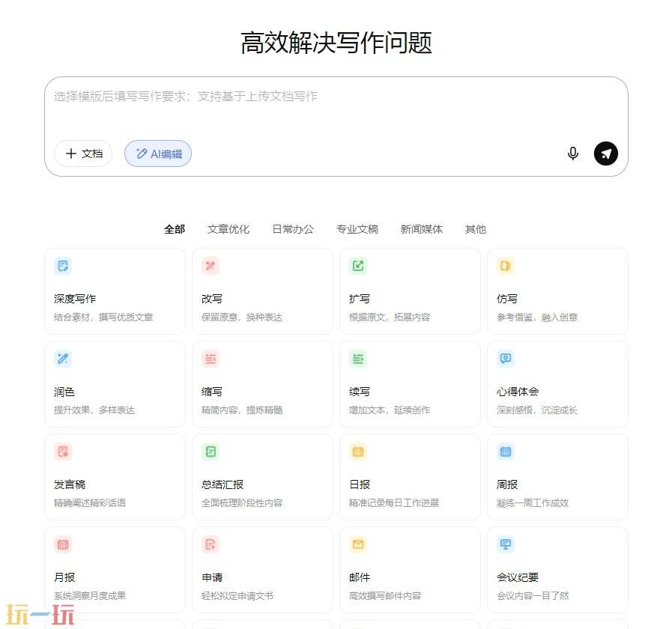Click the 心得体会 card icon

(506, 359)
